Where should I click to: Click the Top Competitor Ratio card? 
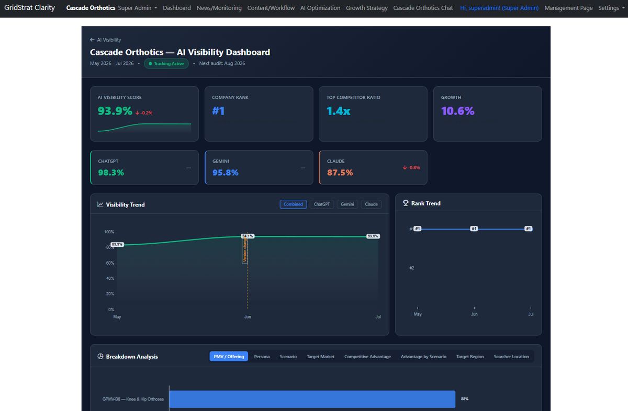373,114
